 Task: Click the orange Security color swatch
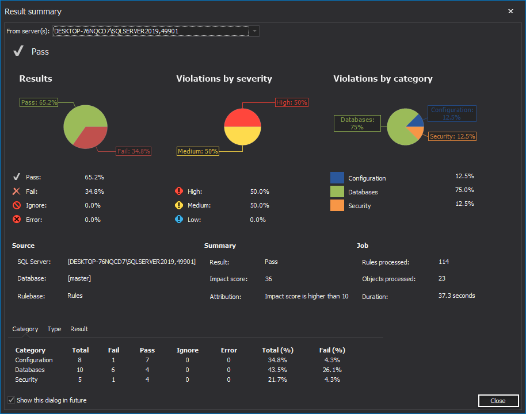[337, 205]
